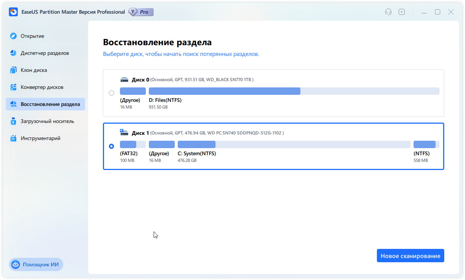Screen dimensions: 465x280
Task: Click the Инструментарий toolbox icon
Action: point(14,138)
